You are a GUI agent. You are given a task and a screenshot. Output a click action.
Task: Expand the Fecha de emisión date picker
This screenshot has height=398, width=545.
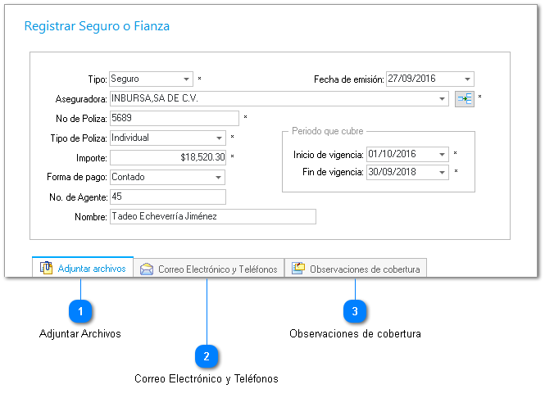coord(467,79)
